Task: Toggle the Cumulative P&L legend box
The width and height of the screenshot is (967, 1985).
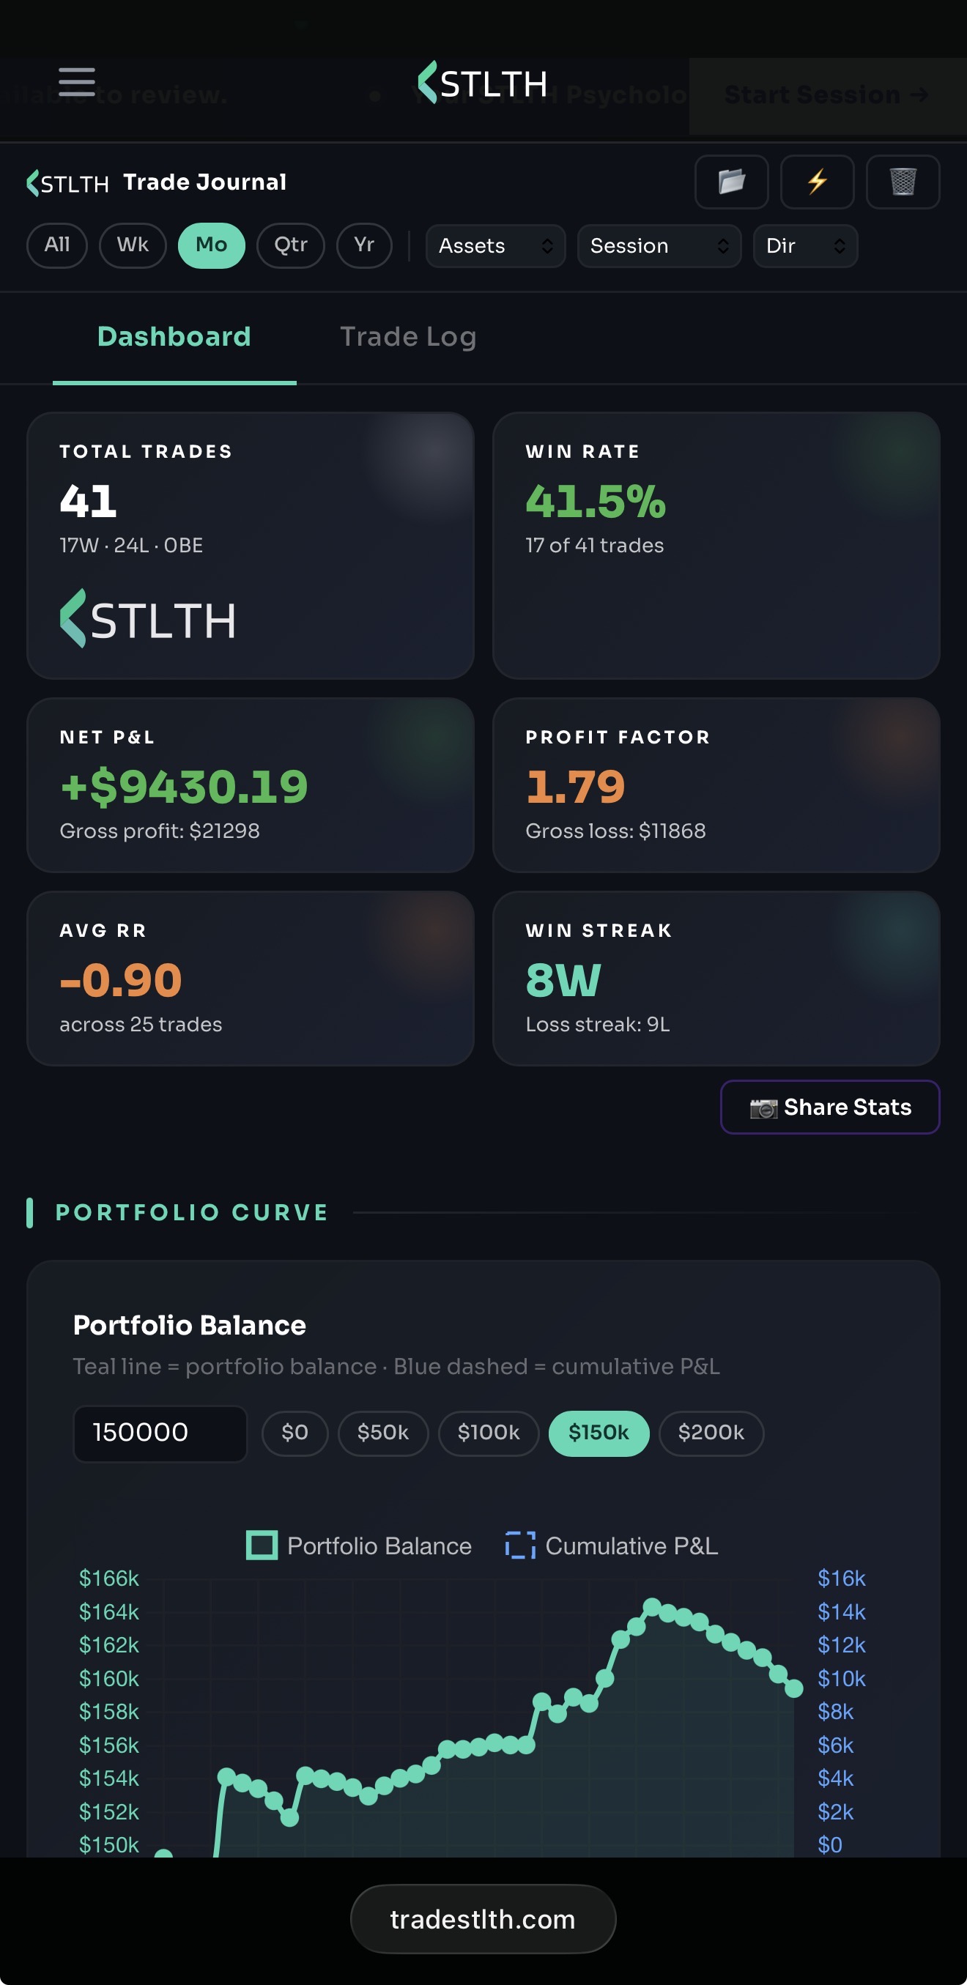Action: tap(520, 1545)
